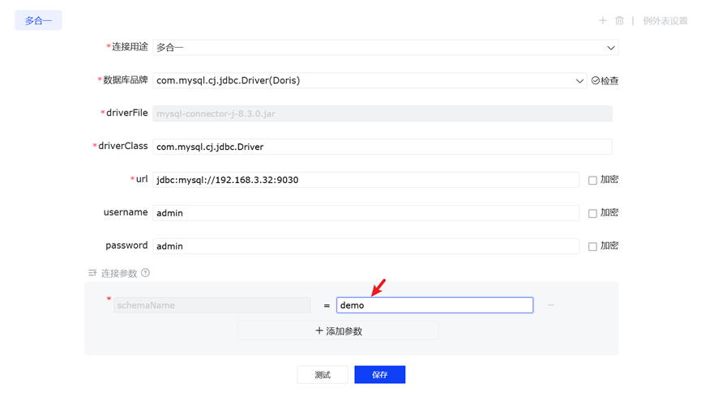
Task: Enable 加密 checkbox for username
Action: [x=592, y=213]
